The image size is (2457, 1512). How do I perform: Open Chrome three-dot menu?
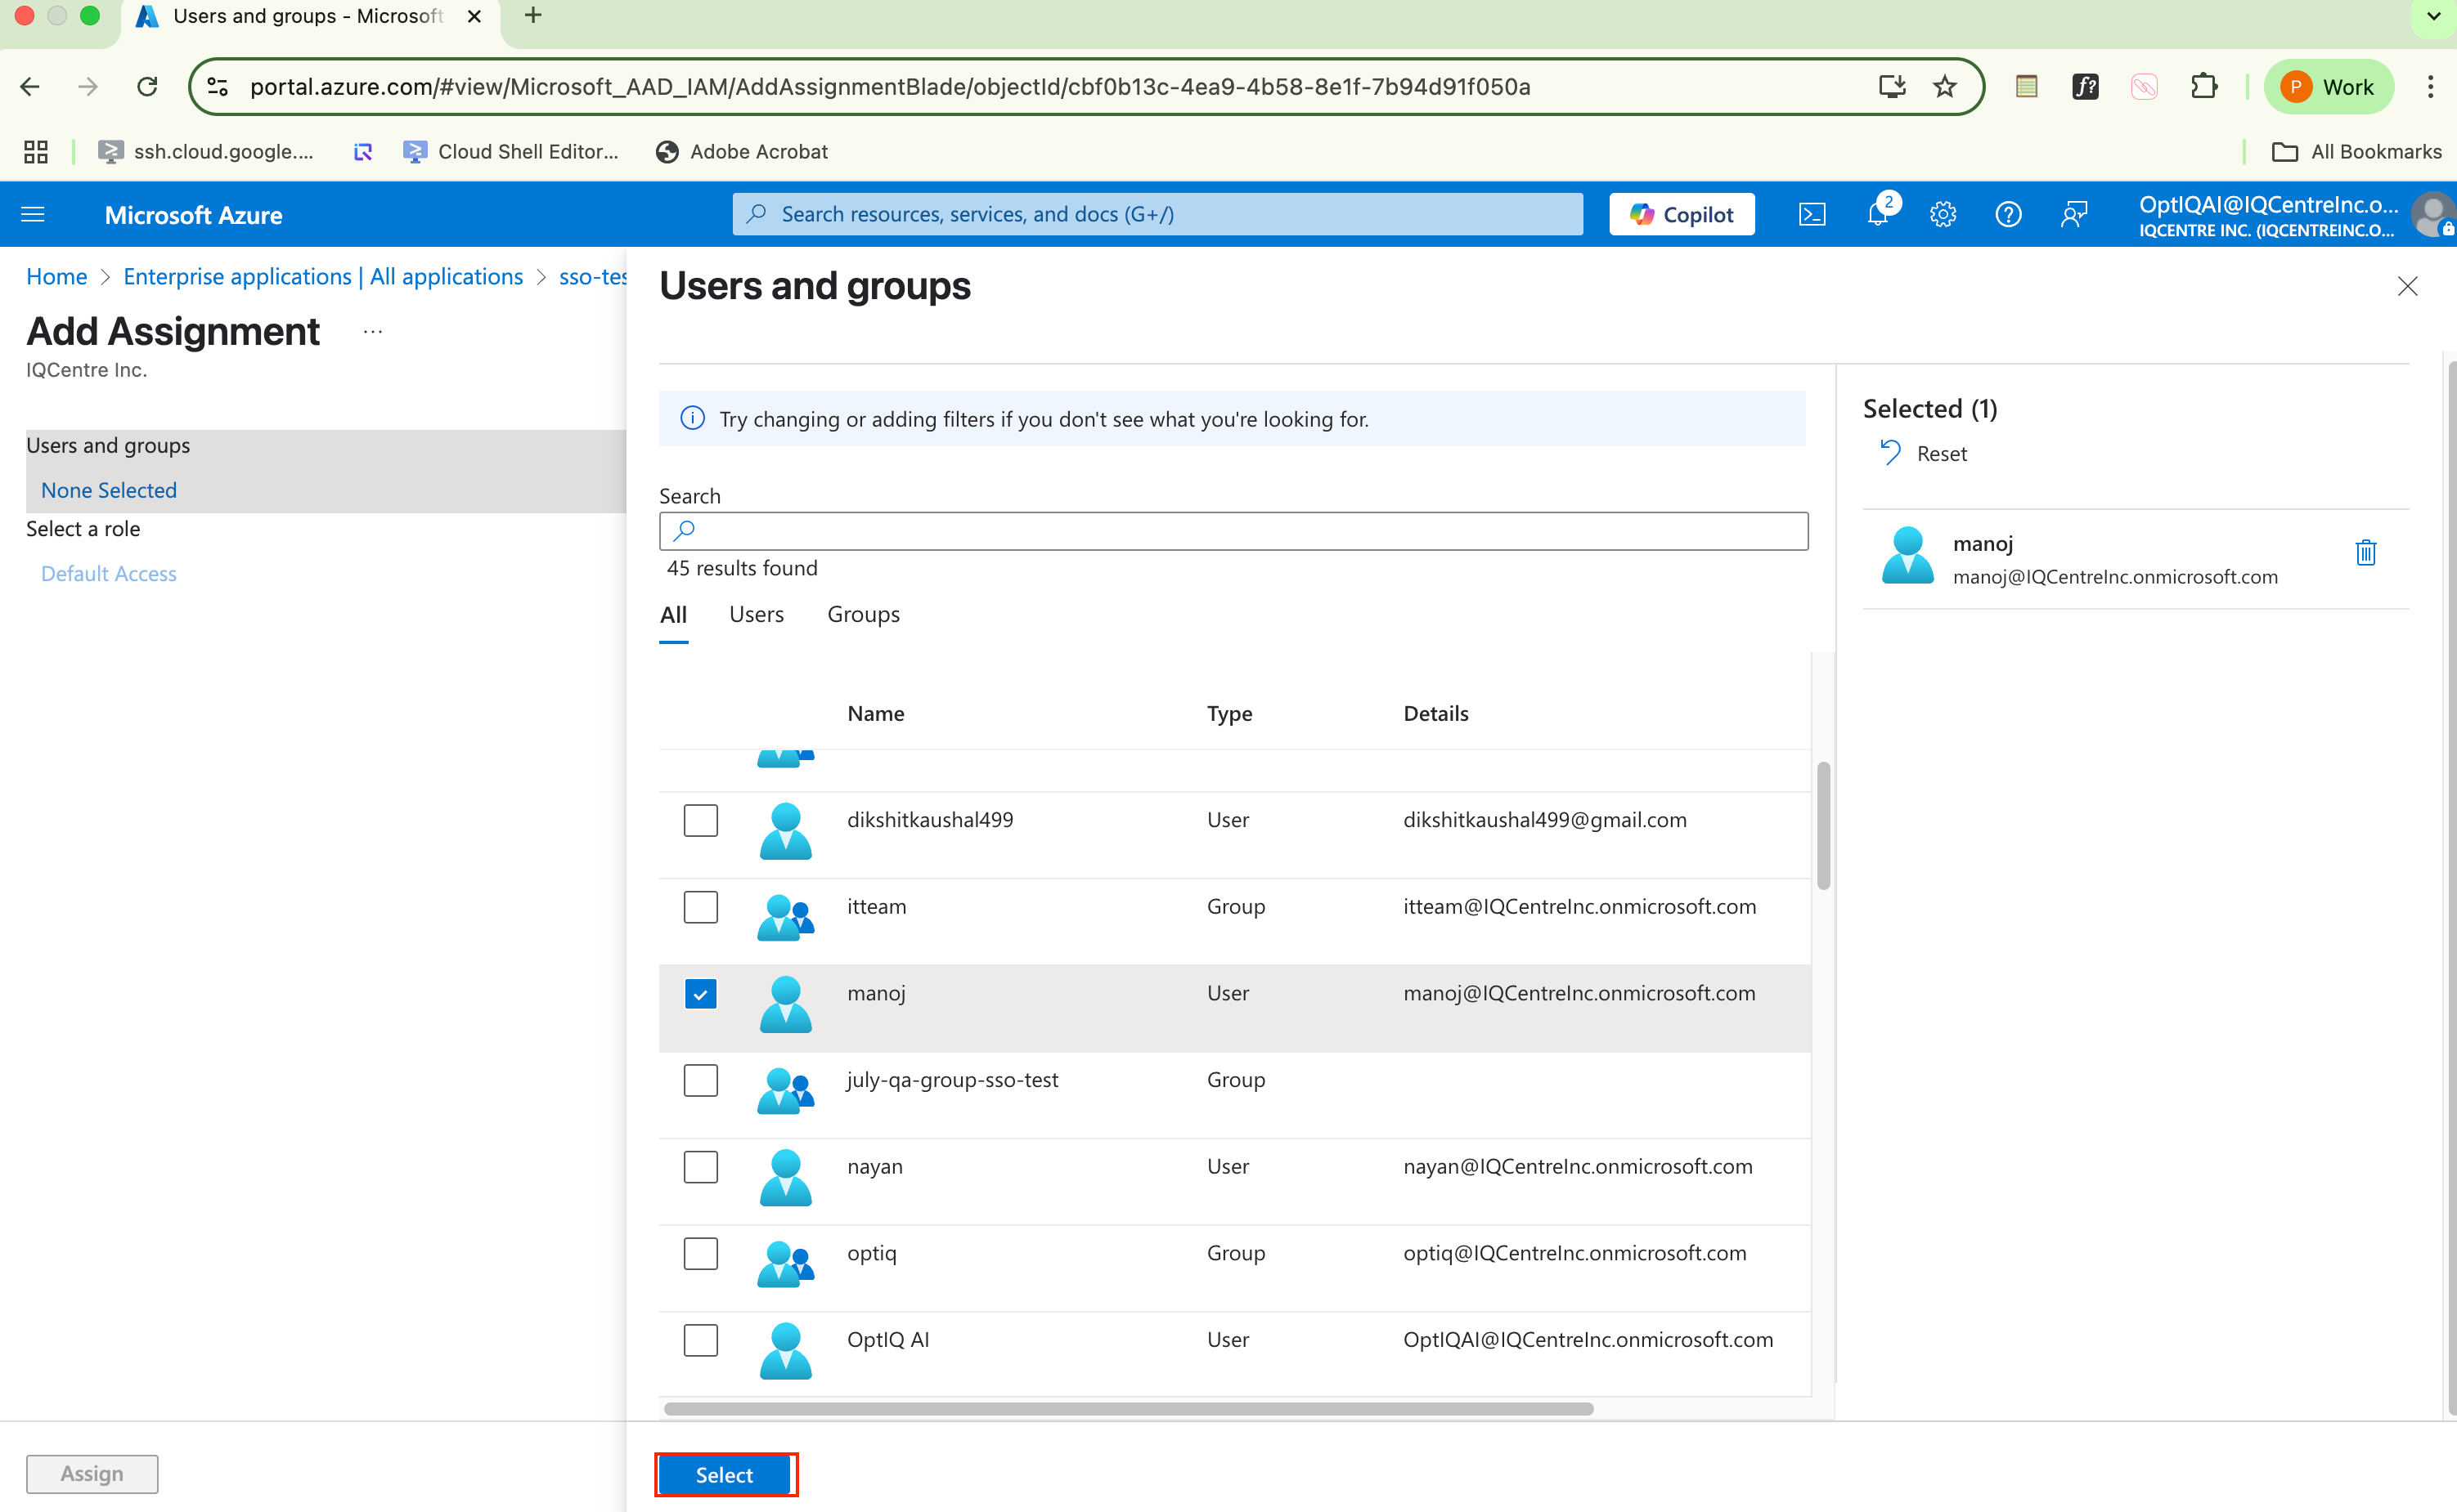[2430, 87]
